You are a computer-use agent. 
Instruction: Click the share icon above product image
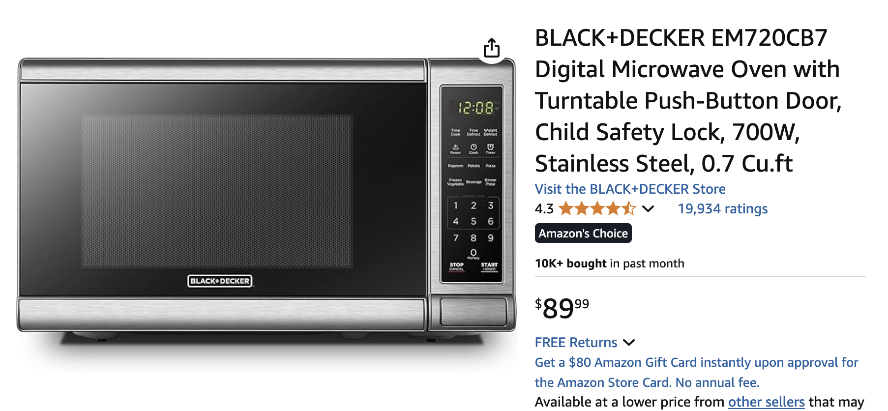coord(491,48)
